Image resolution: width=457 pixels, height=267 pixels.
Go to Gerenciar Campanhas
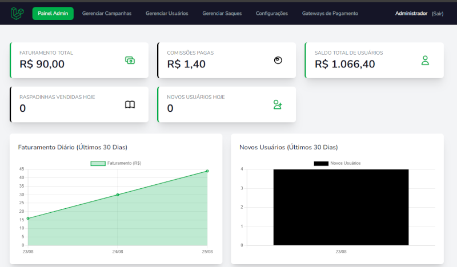(x=107, y=13)
